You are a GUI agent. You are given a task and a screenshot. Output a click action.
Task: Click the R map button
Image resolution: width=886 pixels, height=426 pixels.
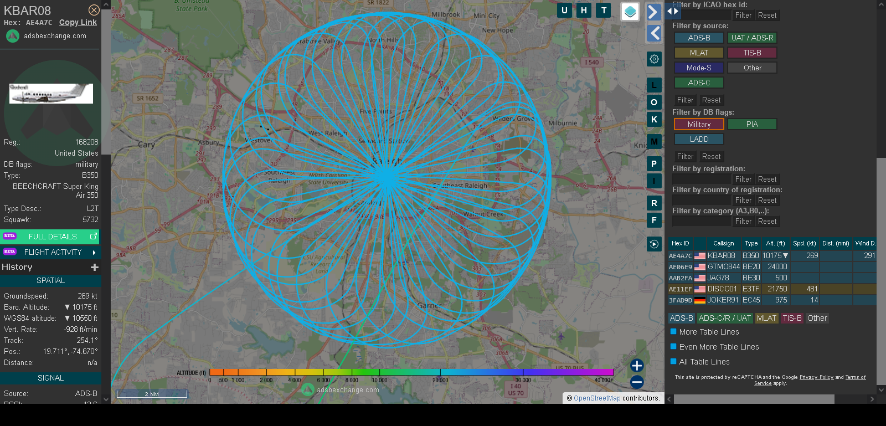(654, 203)
